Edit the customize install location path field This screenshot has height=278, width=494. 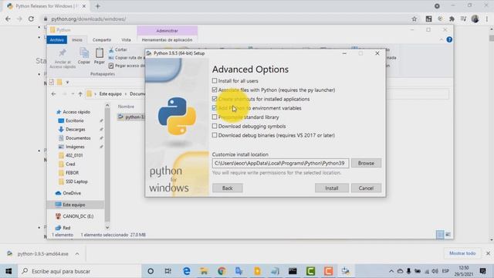[x=280, y=163]
